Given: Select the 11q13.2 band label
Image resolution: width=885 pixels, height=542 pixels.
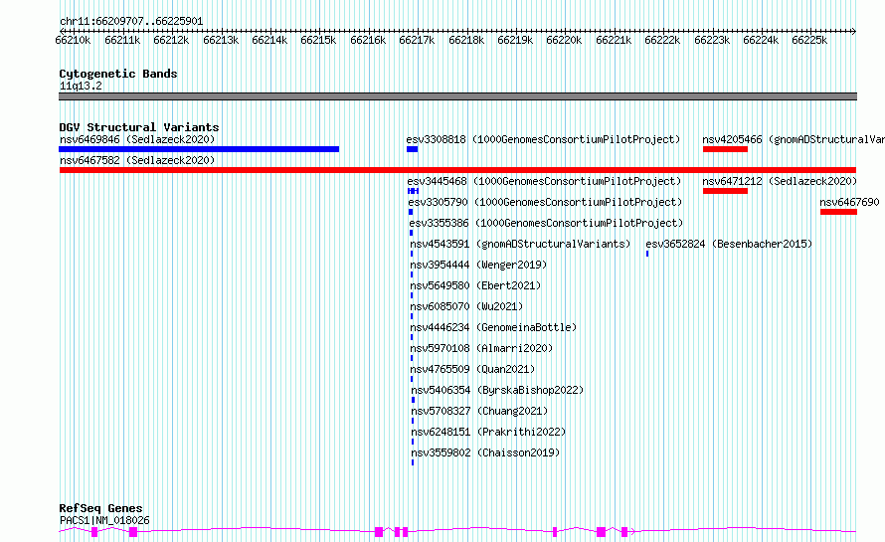Looking at the screenshot, I should coord(81,86).
